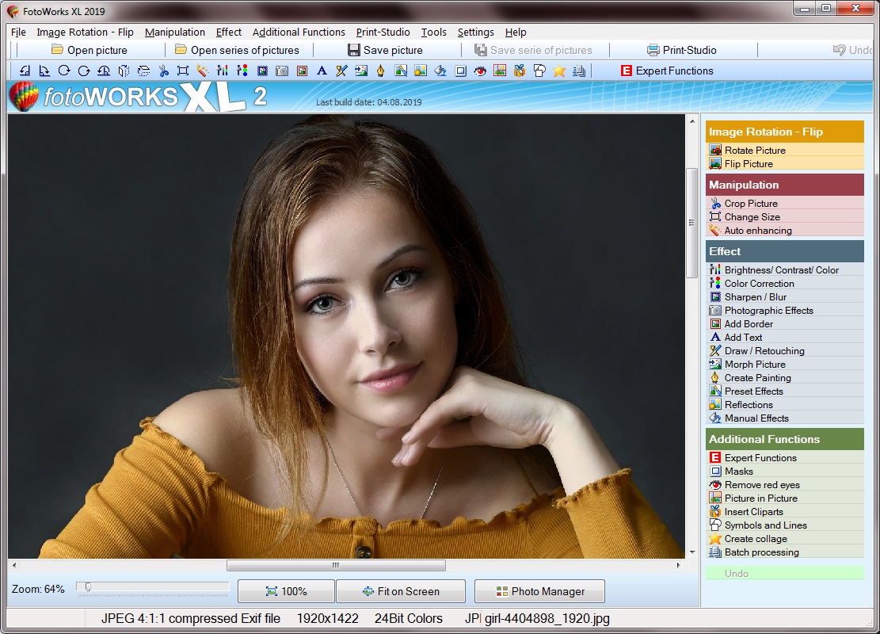Click the horizontal scrollbar under the image
Screen dimensions: 880x634
point(335,566)
